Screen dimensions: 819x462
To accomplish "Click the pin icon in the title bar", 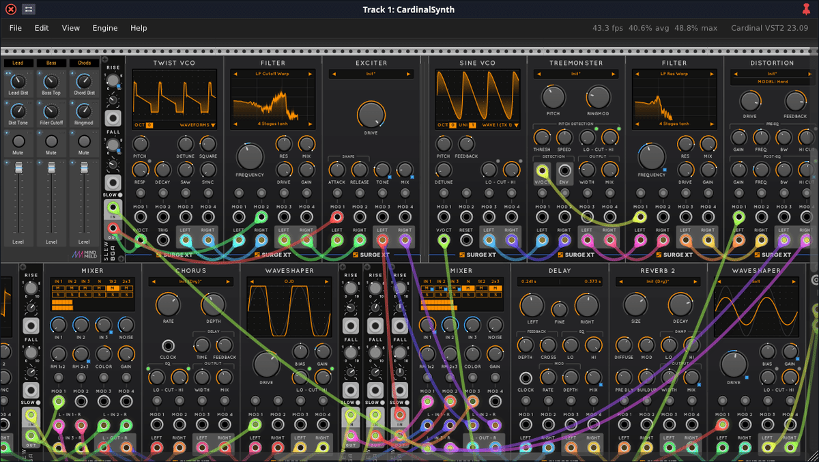I will coord(807,10).
